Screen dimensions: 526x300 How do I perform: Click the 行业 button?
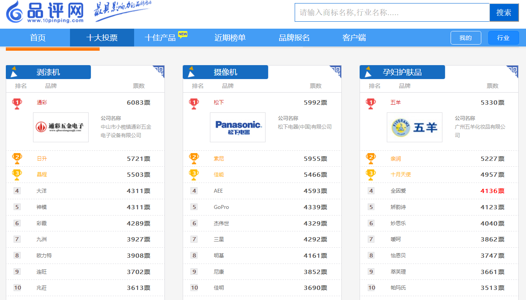pos(503,38)
